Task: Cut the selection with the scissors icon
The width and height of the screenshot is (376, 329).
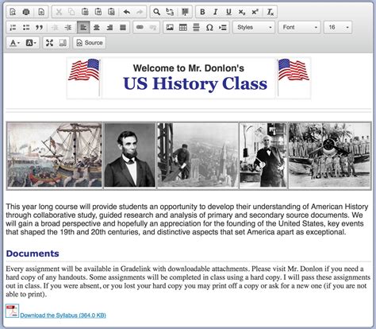Action: pos(59,12)
